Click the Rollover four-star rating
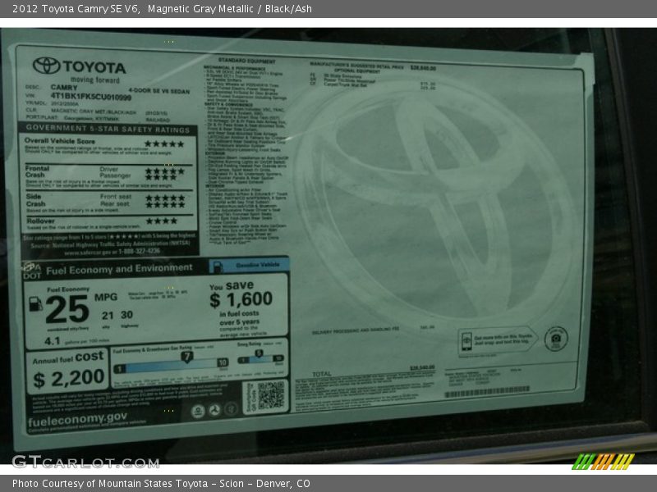Viewport: 657px width, 492px height. click(161, 221)
